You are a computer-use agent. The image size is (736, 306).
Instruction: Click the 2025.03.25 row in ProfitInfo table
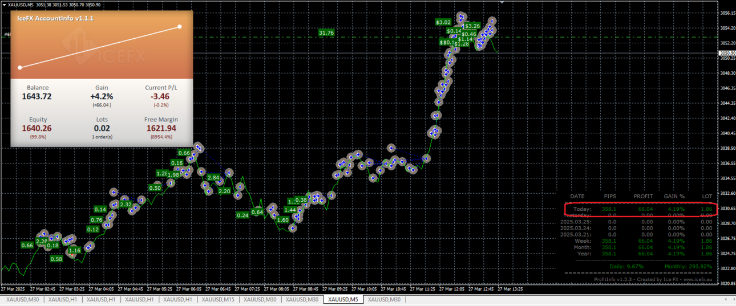637,222
